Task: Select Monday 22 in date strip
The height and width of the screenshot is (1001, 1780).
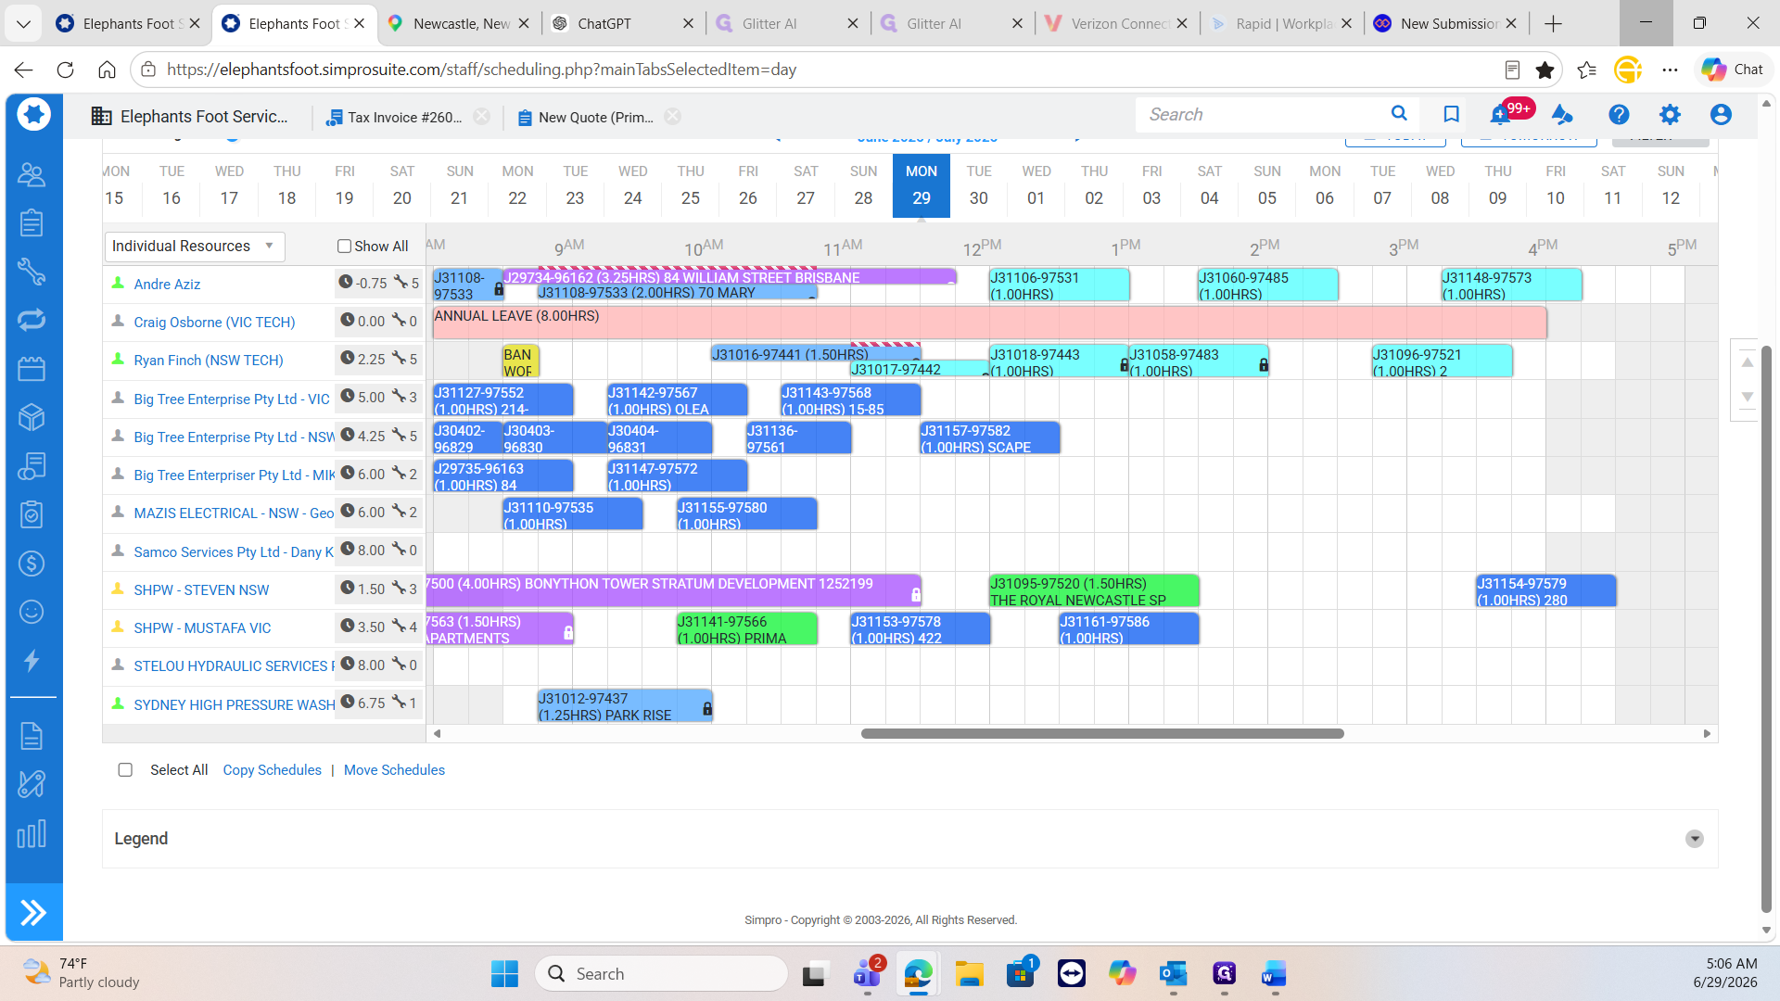Action: (x=517, y=185)
